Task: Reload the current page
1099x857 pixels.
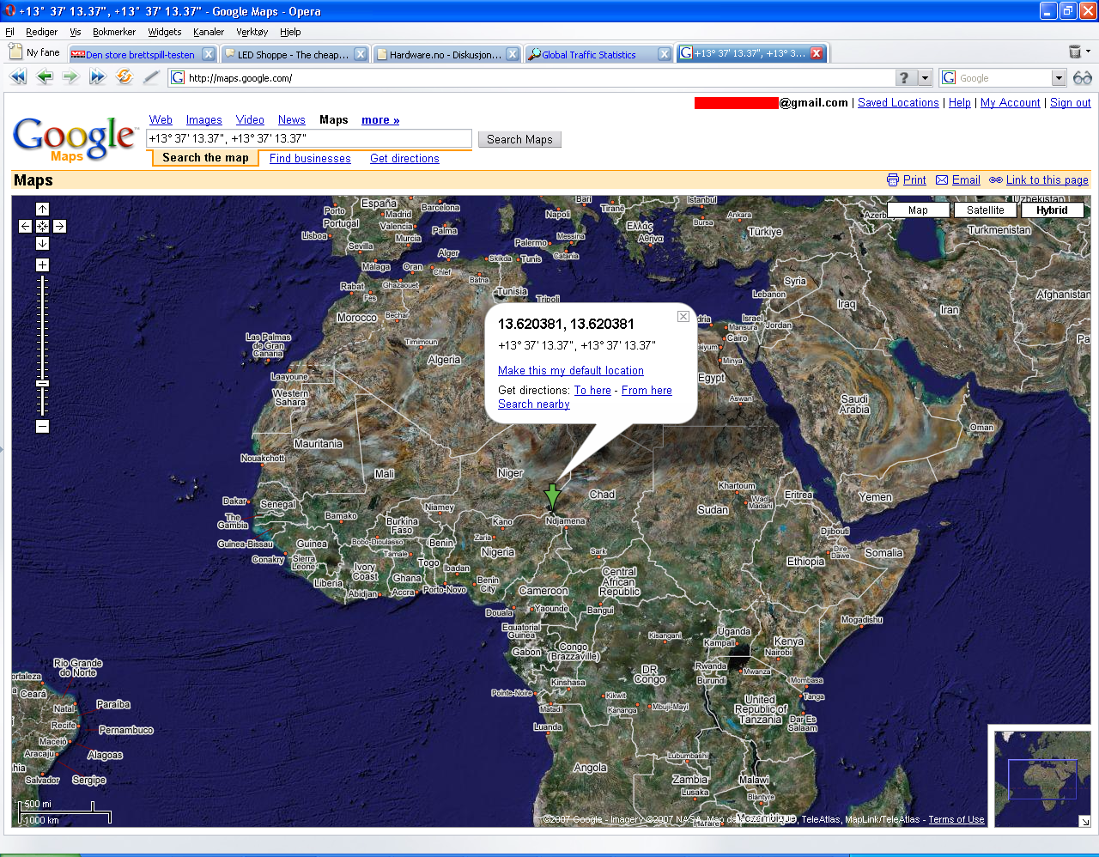Action: click(124, 77)
